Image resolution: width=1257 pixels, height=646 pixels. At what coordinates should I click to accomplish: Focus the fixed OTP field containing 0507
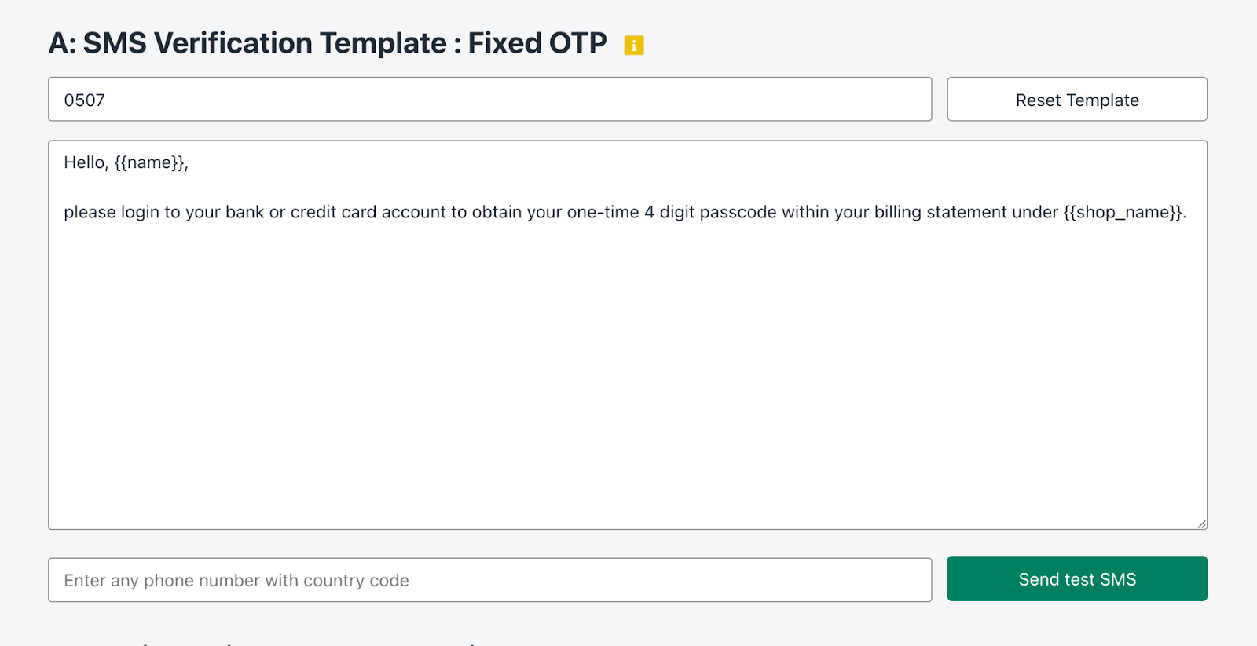[490, 99]
